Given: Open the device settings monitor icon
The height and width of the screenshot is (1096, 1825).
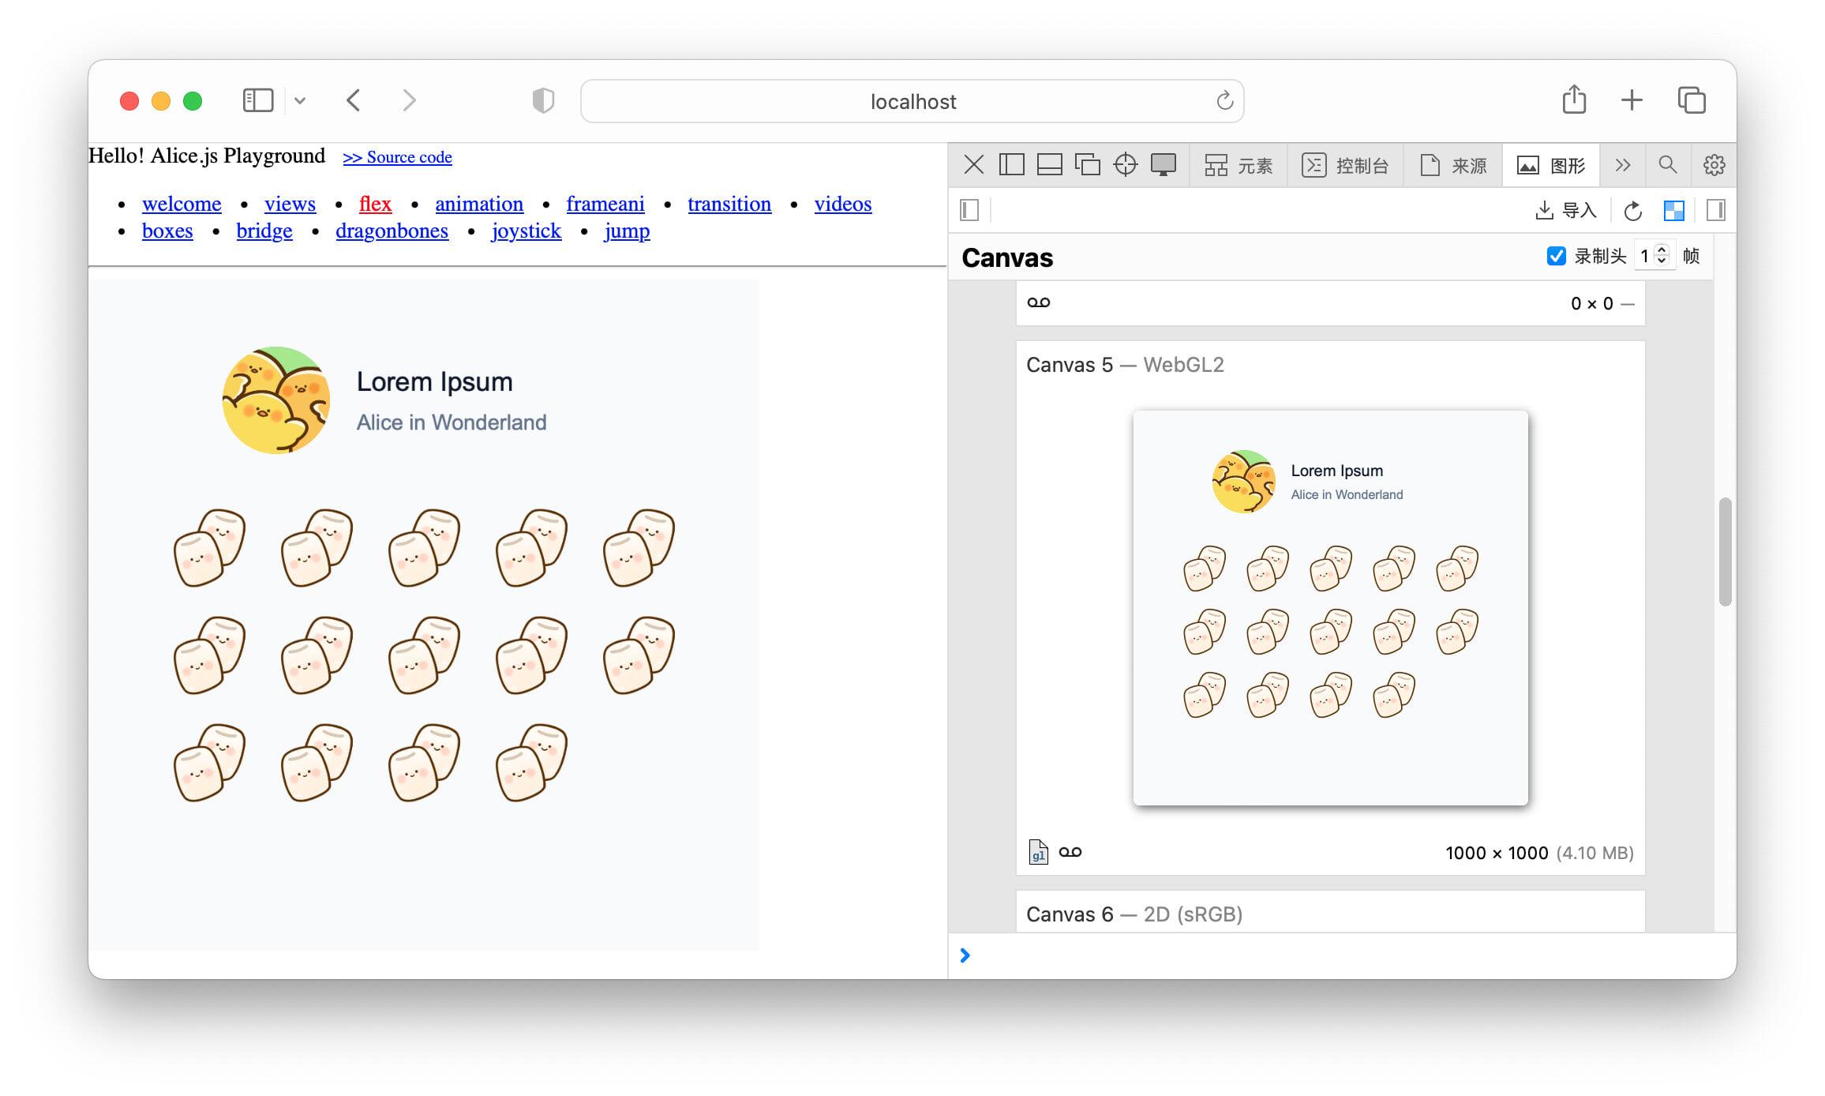Looking at the screenshot, I should click(x=1163, y=165).
